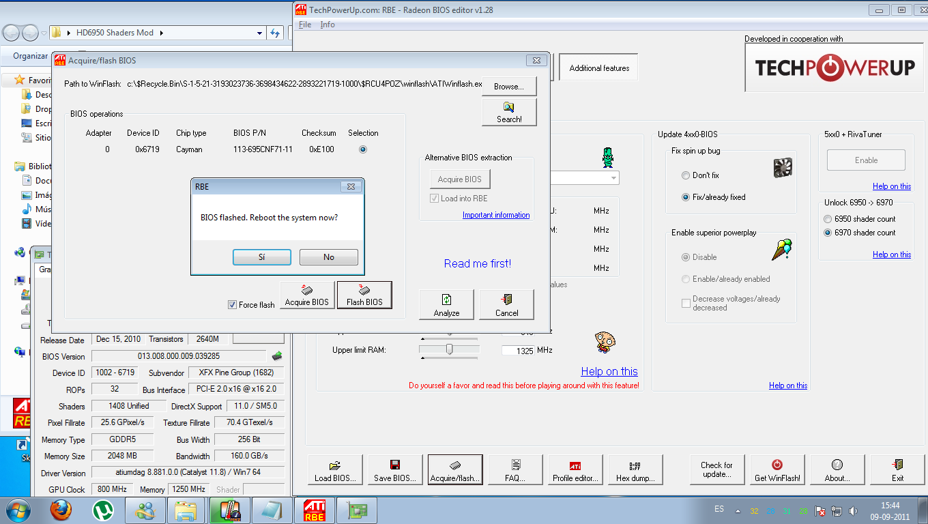This screenshot has height=524, width=928.
Task: Decline reboot with the No button
Action: click(x=329, y=257)
